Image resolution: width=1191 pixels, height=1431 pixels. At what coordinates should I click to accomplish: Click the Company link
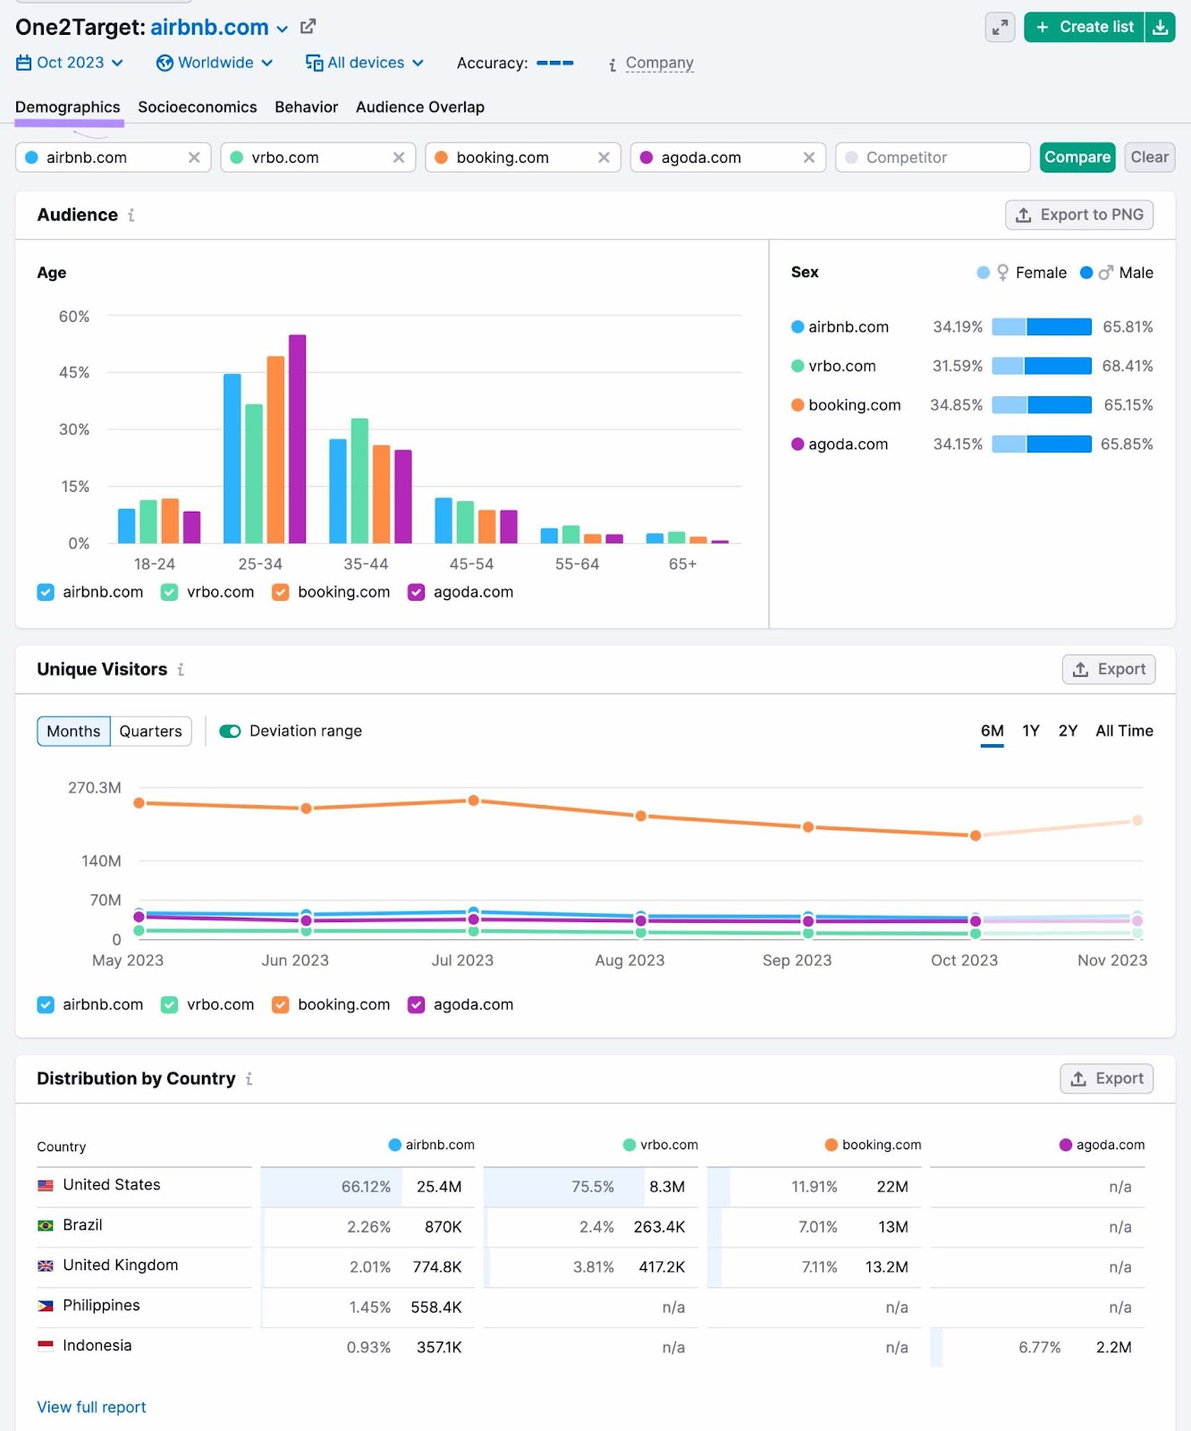660,63
